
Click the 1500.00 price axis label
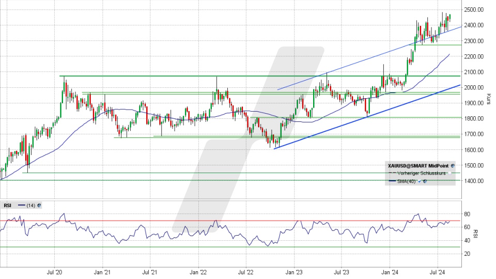tap(474, 165)
